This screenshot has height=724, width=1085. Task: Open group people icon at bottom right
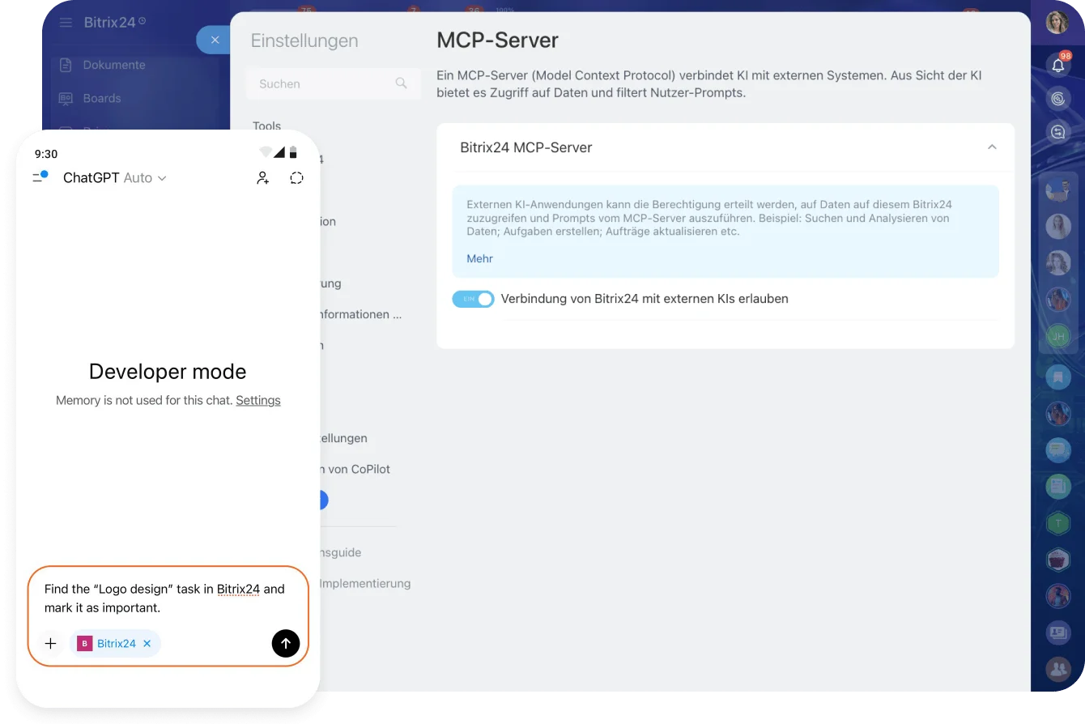[1058, 669]
